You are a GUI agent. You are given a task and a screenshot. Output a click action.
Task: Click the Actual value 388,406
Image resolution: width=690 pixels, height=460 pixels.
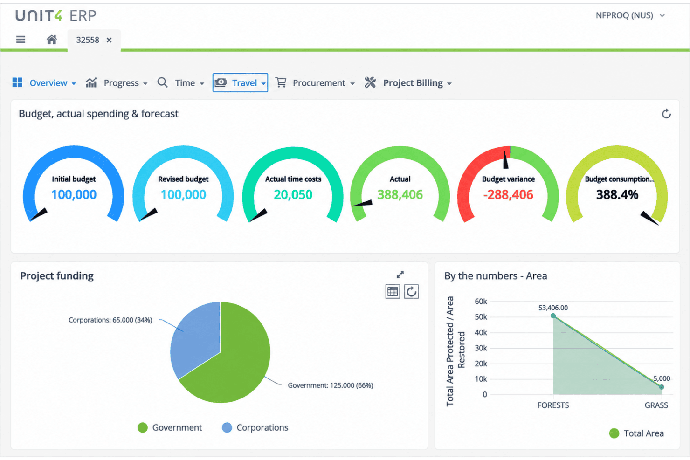point(400,194)
